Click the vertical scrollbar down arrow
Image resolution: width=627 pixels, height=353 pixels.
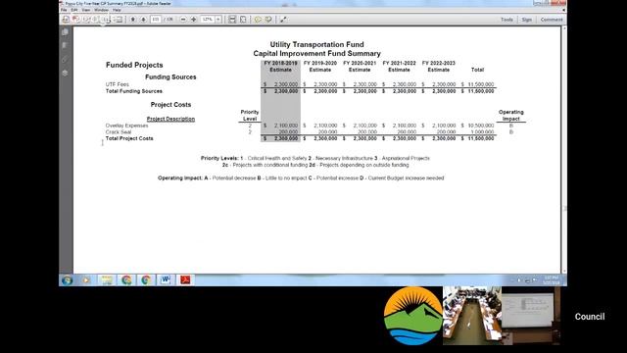pos(564,271)
